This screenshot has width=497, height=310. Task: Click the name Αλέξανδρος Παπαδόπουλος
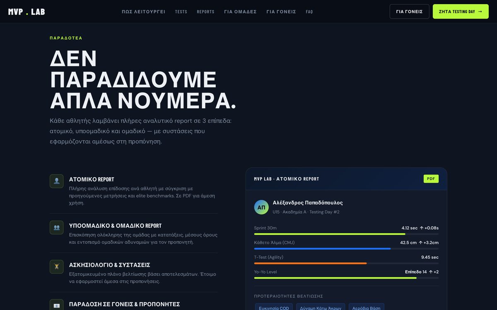click(x=308, y=203)
